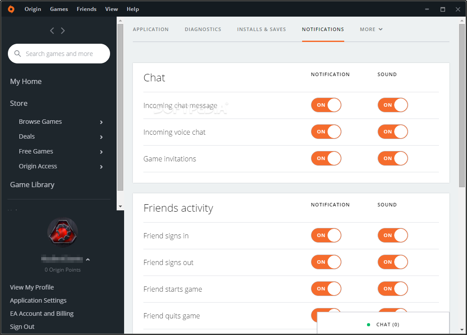Click the Search games and more field
The image size is (467, 335).
point(59,53)
